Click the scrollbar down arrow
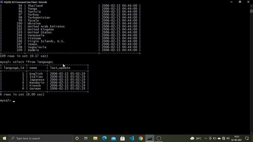253x142 pixels. pos(251,133)
